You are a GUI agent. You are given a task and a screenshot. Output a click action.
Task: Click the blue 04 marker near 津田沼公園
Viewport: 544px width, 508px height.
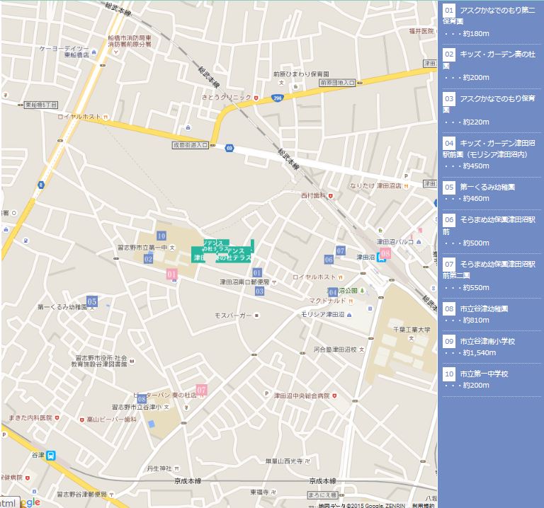[333, 292]
